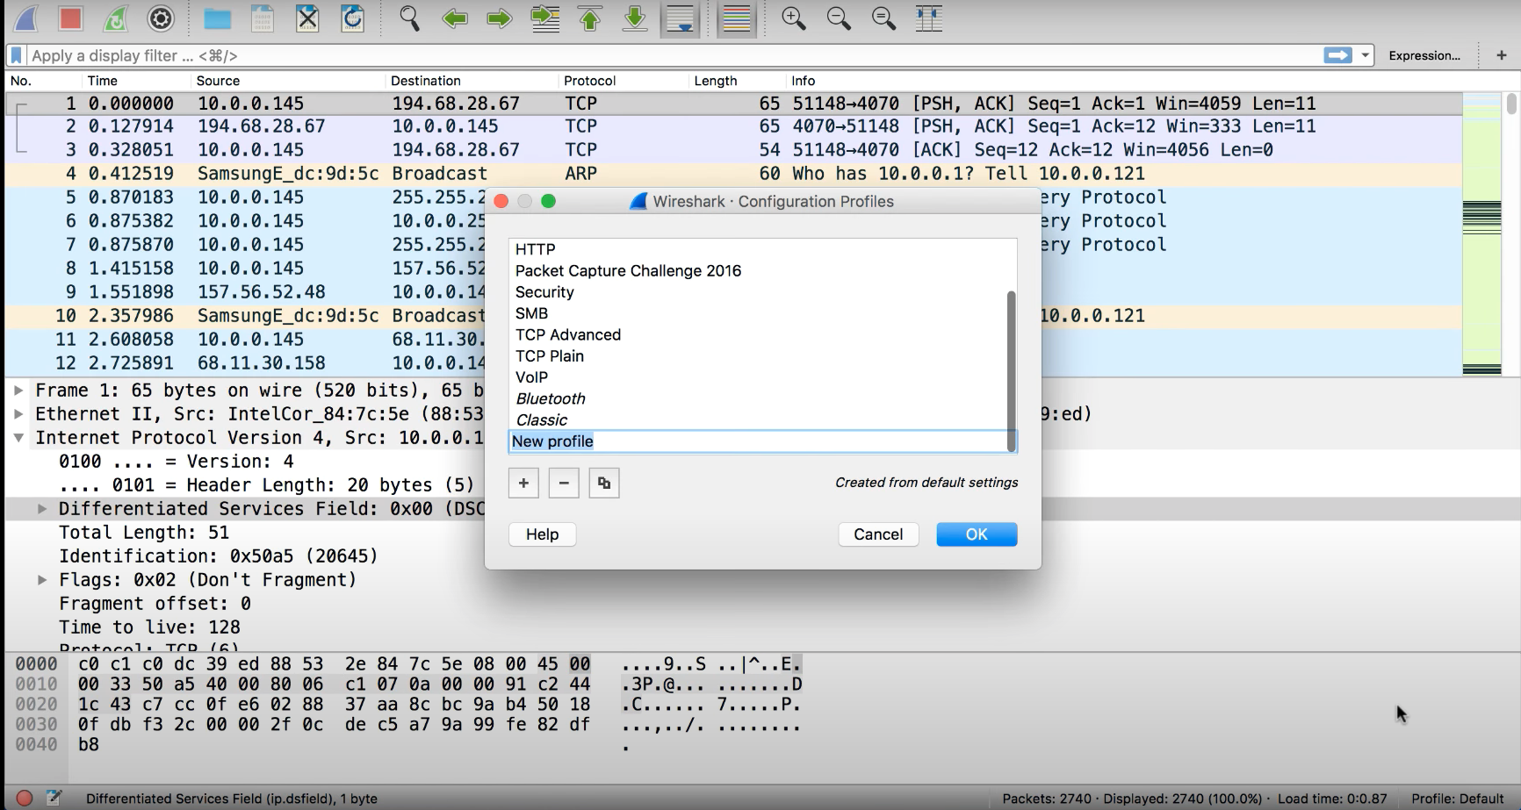Expand the Ethernet II details

[19, 414]
